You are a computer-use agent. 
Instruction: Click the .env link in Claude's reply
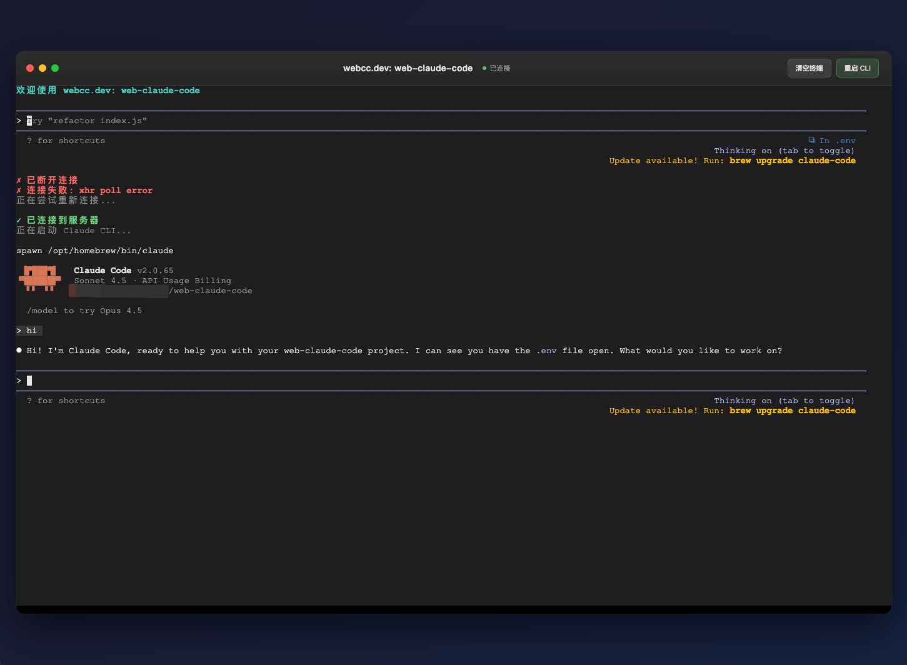(x=546, y=351)
